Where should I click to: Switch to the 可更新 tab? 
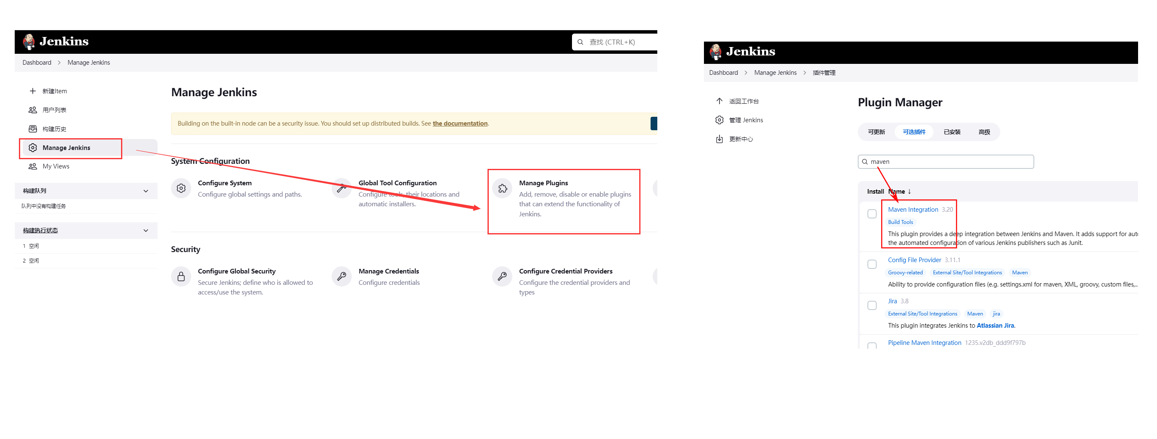(x=877, y=132)
